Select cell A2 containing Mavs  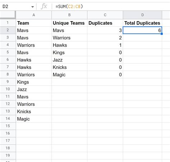tap(34, 30)
